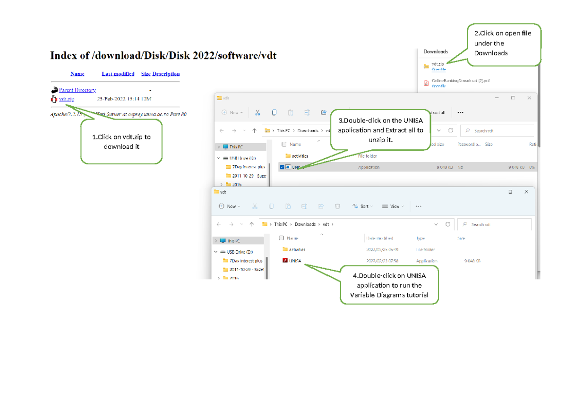Screen dimensions: 567x401
Task: Click the vdt.zip link in the directory index
Action: [67, 99]
